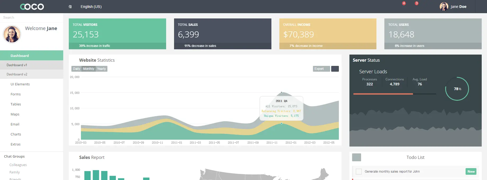Screen dimensions: 487x180
Task: Click the dark square button beside Export
Action: point(335,69)
